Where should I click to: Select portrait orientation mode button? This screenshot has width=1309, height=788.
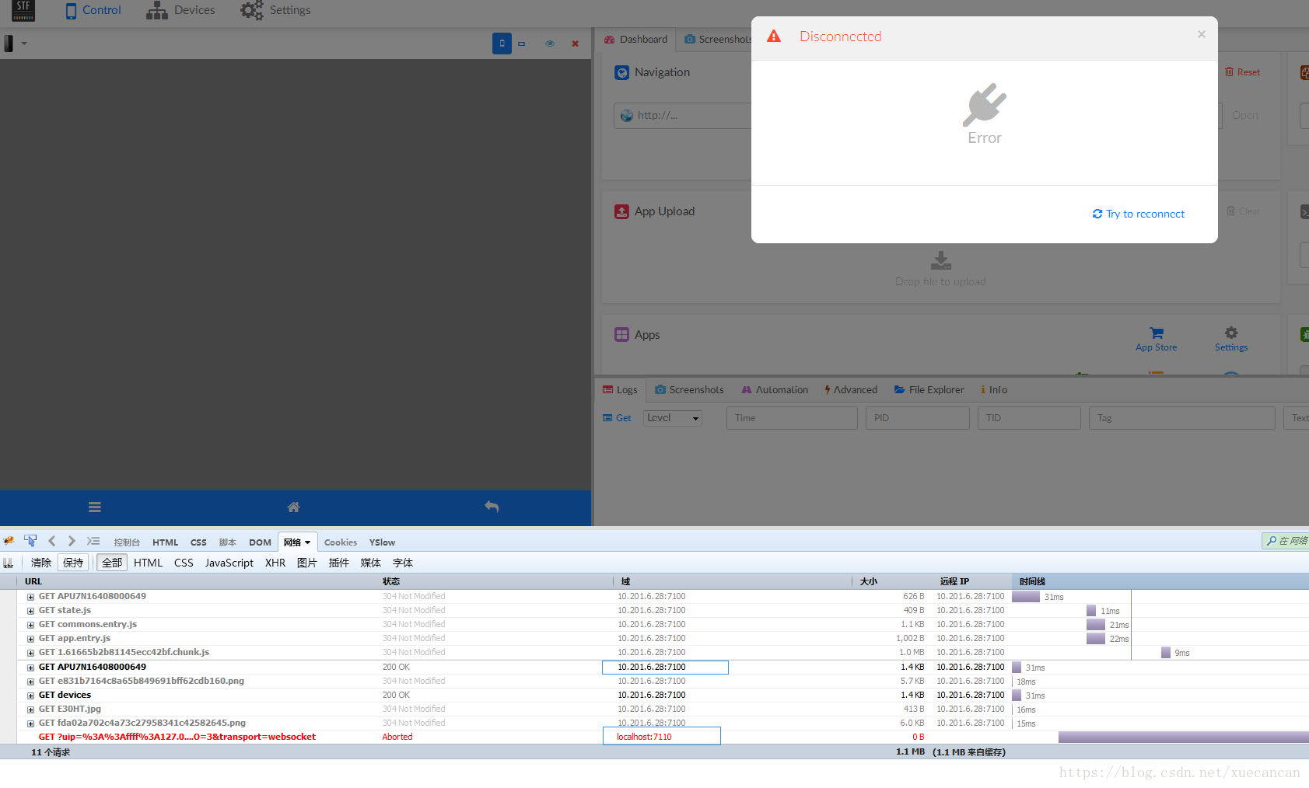click(x=502, y=44)
